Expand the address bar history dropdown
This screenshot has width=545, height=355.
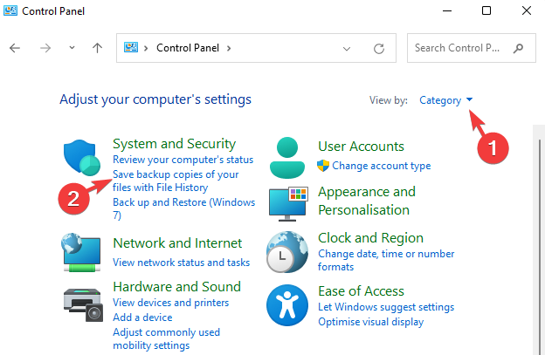(347, 48)
